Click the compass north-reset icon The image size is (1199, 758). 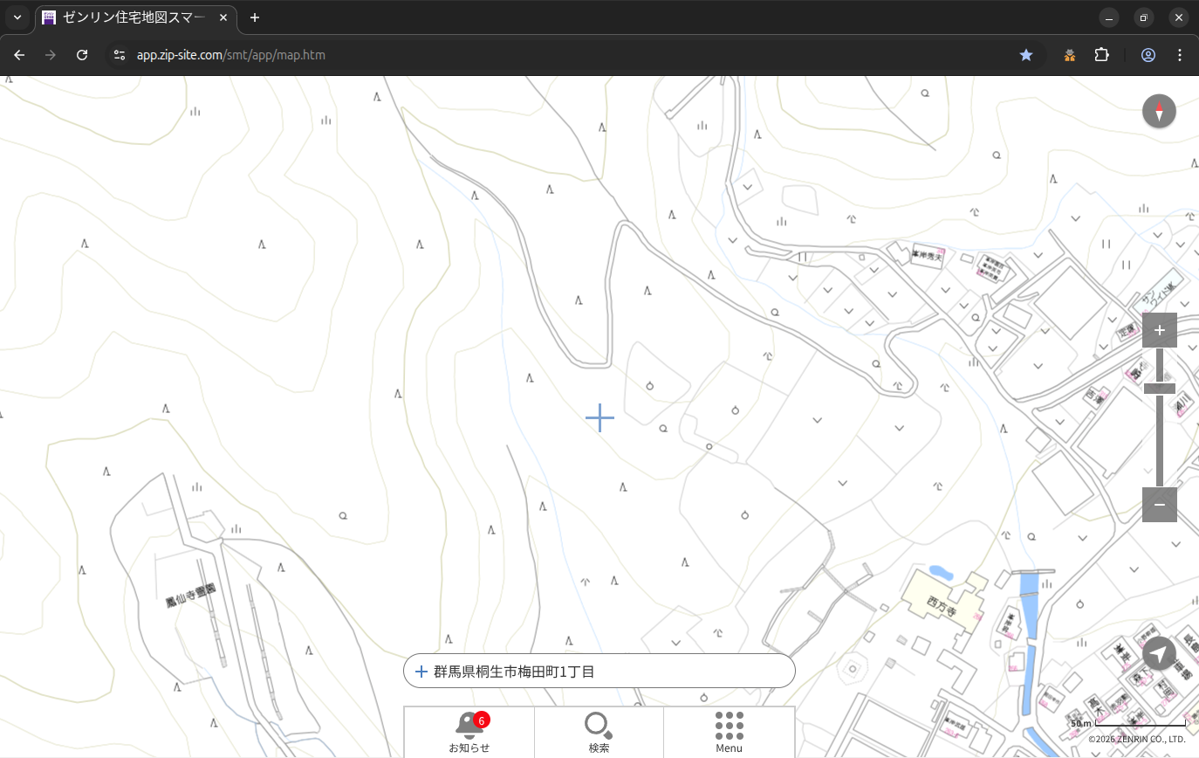(x=1159, y=112)
